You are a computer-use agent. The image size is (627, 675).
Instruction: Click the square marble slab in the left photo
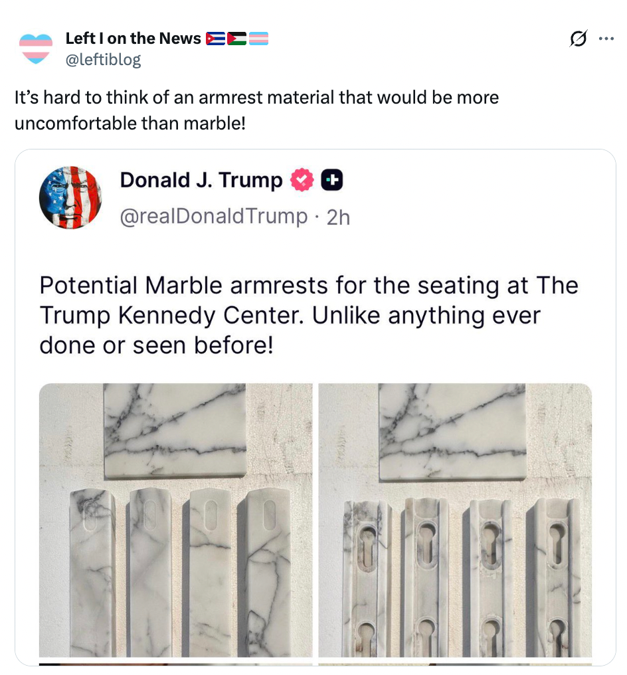click(175, 430)
